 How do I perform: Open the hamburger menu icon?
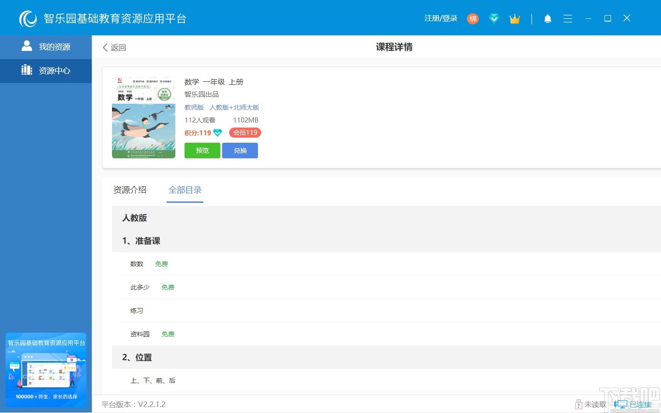(x=568, y=18)
